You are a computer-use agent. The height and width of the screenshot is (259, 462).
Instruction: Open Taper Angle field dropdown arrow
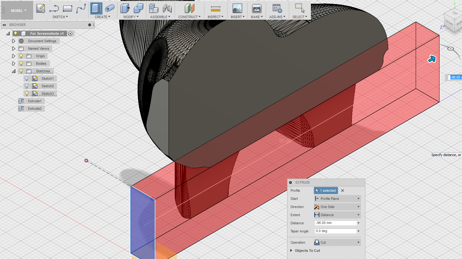pos(358,231)
